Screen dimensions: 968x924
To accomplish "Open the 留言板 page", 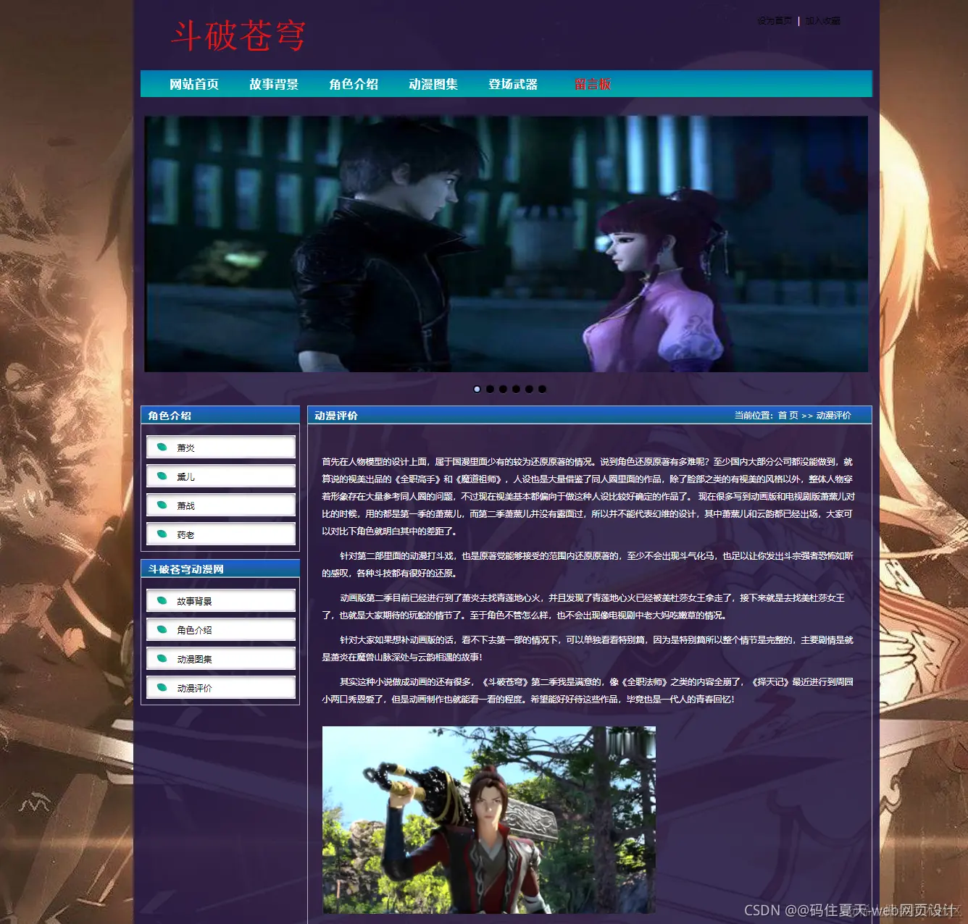I will click(x=592, y=83).
